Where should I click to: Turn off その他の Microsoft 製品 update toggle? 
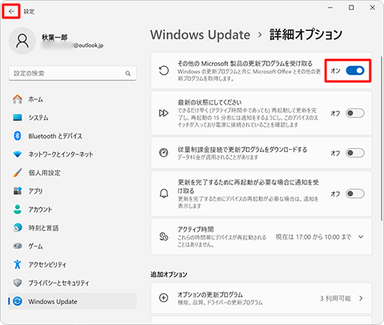point(355,71)
